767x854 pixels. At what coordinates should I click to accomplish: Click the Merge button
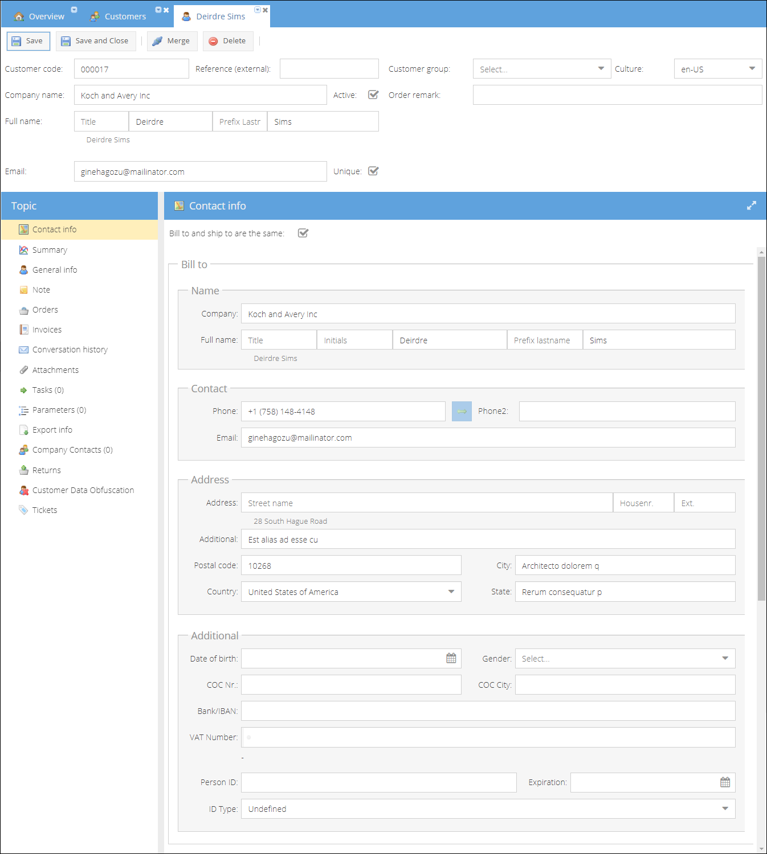click(172, 41)
